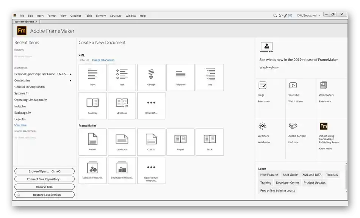Create a new Reference document

180,77
